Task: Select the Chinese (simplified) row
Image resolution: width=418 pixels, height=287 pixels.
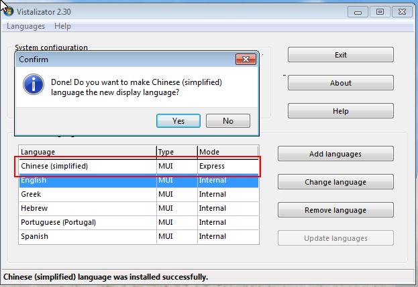Action: point(139,167)
